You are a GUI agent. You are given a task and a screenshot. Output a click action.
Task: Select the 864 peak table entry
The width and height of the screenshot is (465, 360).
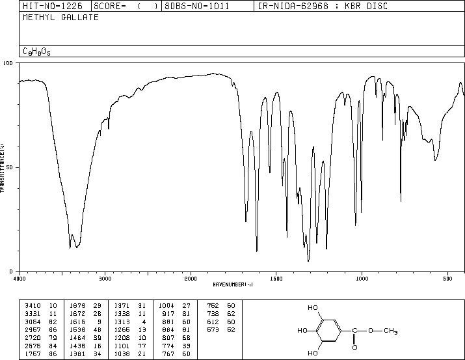click(x=168, y=329)
